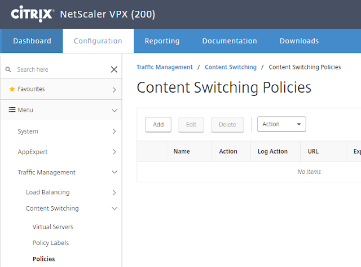Expand the AppExpert menu chevron
Viewport: 361px width, 267px height.
pyautogui.click(x=114, y=152)
